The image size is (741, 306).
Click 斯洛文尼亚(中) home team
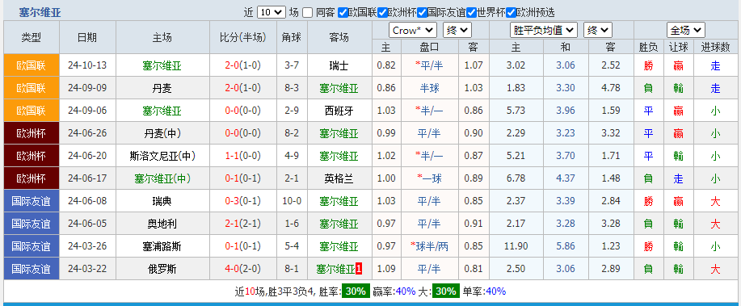tap(162, 156)
